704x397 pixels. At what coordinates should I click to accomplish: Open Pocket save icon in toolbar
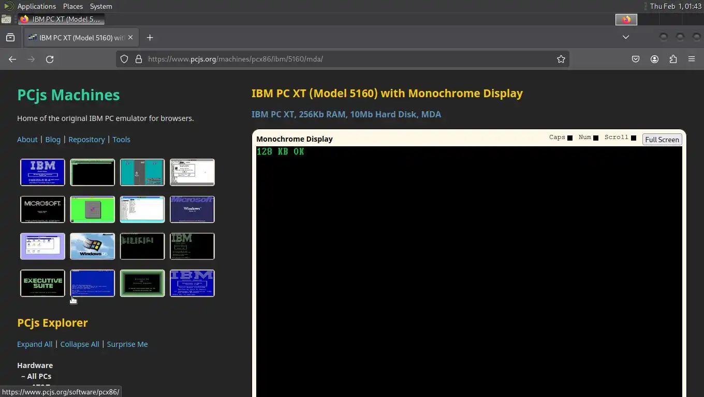[636, 59]
